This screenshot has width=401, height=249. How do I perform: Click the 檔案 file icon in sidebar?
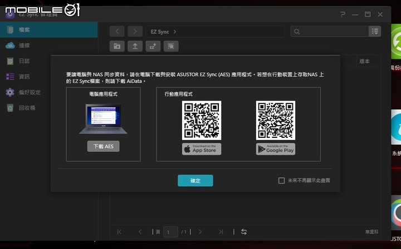(10, 30)
